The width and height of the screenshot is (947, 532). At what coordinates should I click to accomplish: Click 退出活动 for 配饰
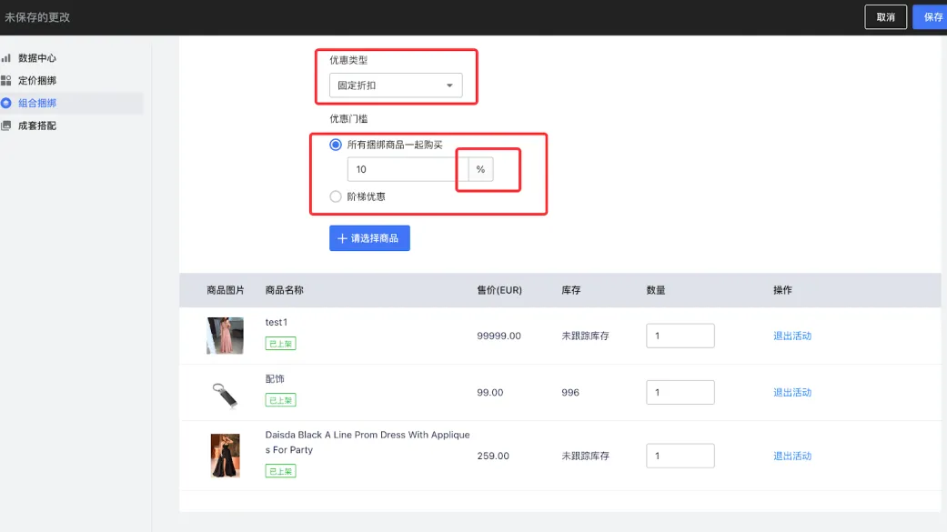pos(792,393)
